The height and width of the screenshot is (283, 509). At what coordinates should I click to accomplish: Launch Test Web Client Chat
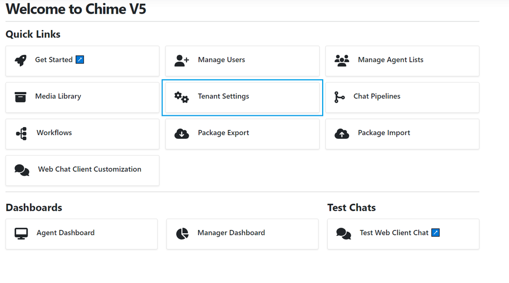(394, 233)
